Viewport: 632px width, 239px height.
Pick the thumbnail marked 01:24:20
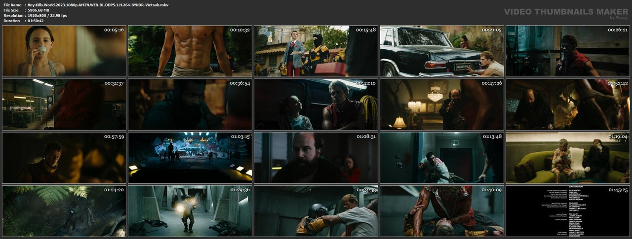64,211
